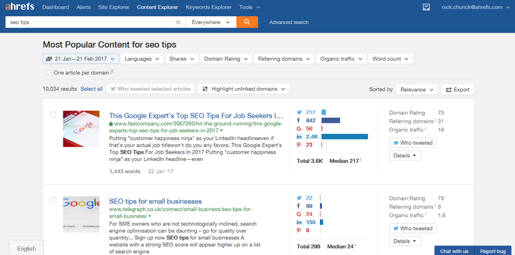Expand fastcompany URL dropdown arrow
The image size is (515, 255).
222,131
